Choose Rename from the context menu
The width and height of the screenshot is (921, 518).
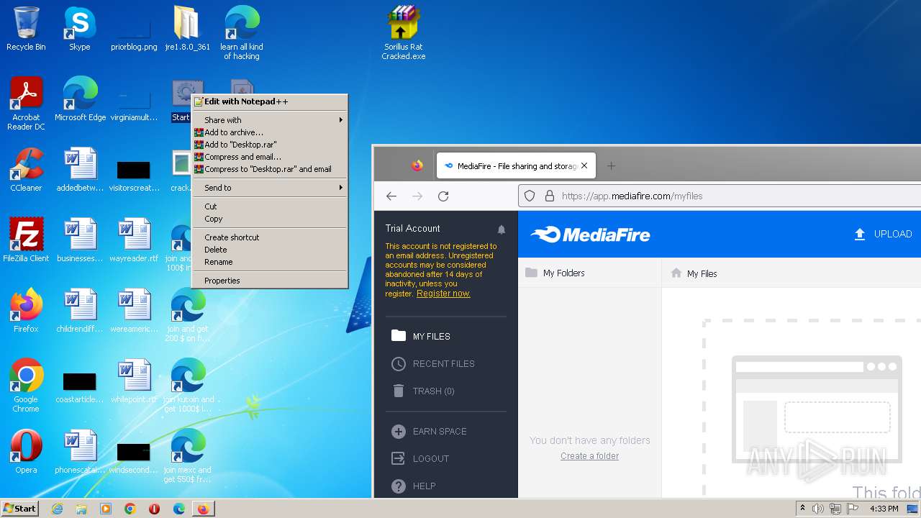click(270, 262)
